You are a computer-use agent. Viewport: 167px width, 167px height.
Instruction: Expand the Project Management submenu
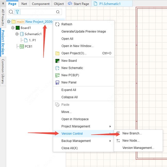[84, 126]
